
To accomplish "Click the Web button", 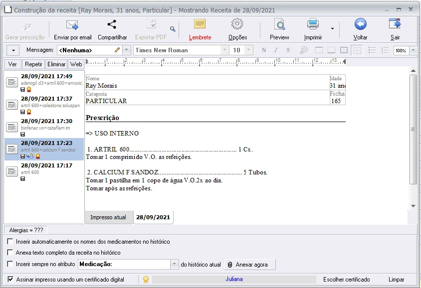I will tap(76, 64).
